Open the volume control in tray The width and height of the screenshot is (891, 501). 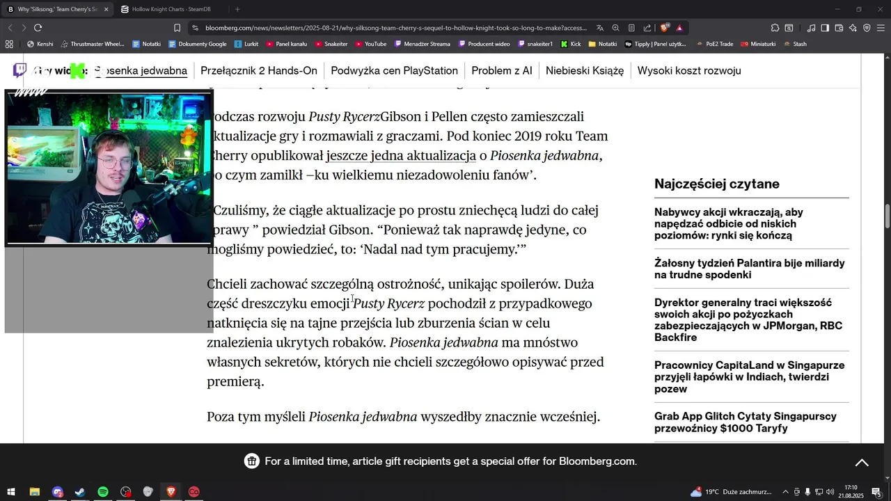(x=830, y=492)
